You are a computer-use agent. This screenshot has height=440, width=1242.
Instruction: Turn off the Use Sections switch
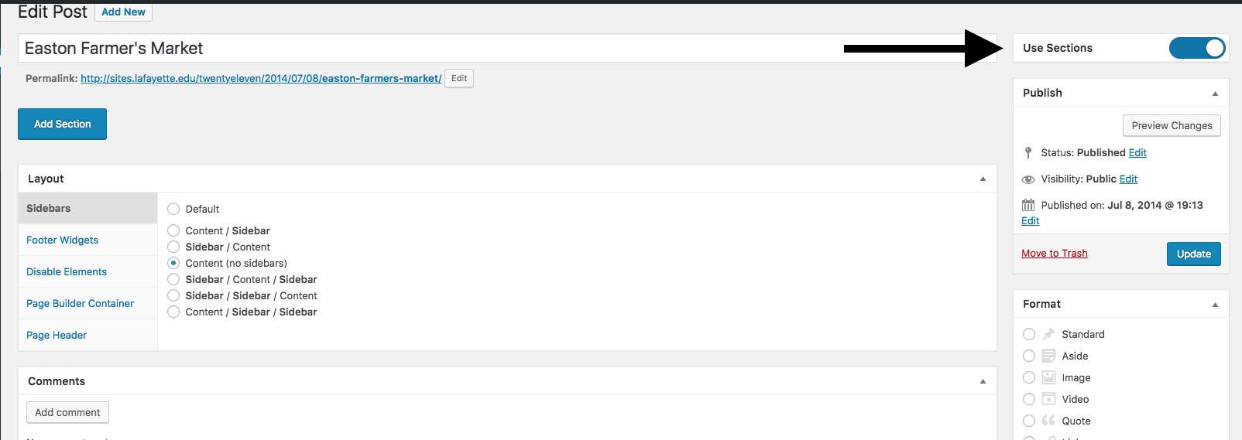point(1197,48)
